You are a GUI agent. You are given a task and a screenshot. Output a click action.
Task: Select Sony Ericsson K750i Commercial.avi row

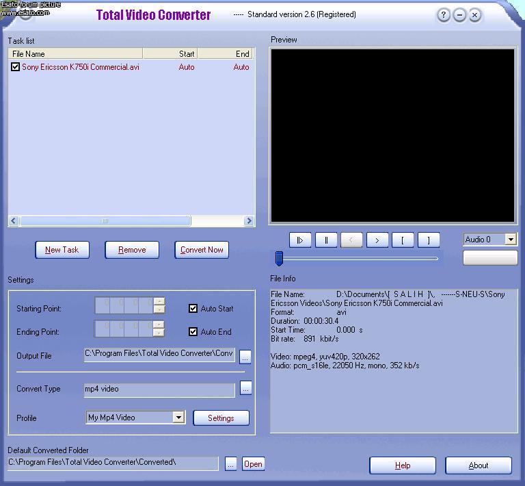(x=131, y=66)
